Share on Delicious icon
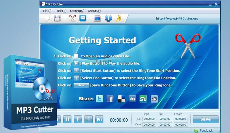The image size is (230, 133). coord(121,99)
